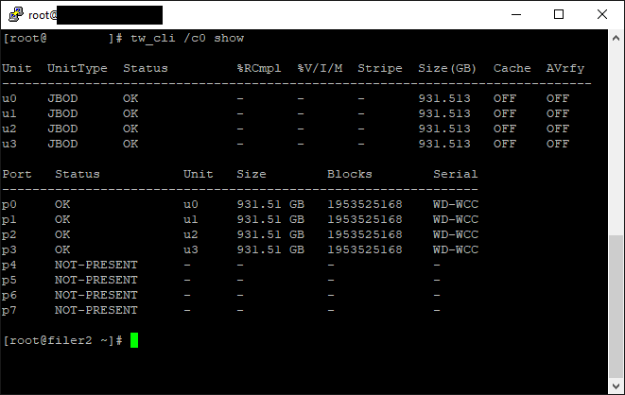Click '931.51 GB' in the p3 row

270,250
